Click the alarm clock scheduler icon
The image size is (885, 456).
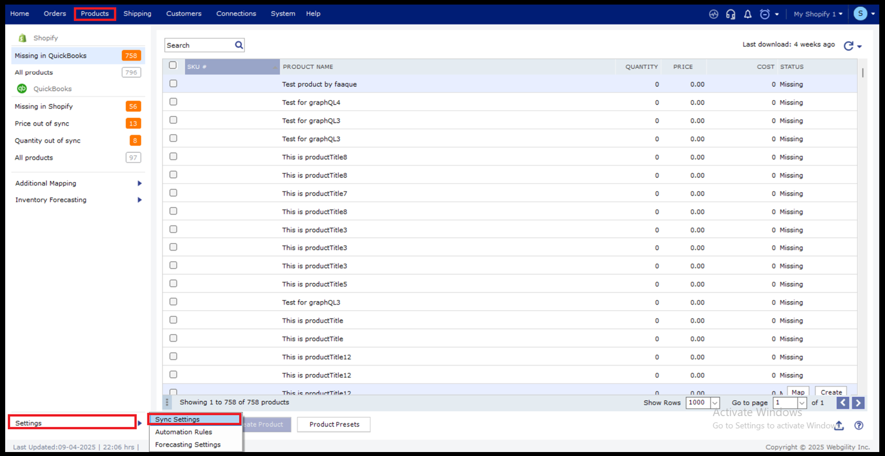click(x=765, y=14)
